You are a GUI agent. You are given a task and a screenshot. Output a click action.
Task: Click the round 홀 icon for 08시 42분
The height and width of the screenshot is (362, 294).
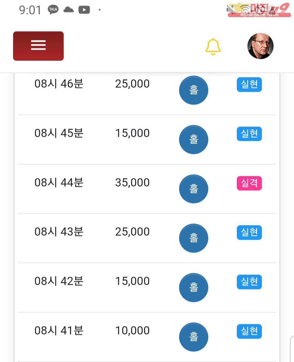[x=194, y=288]
